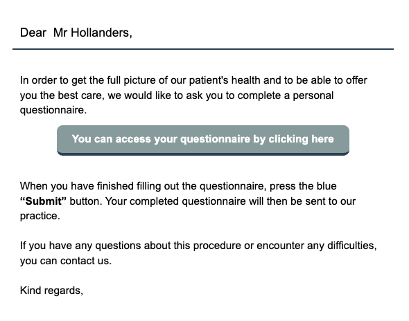Click the word "questionnaire." ending first paragraph
The image size is (409, 321).
click(x=53, y=111)
